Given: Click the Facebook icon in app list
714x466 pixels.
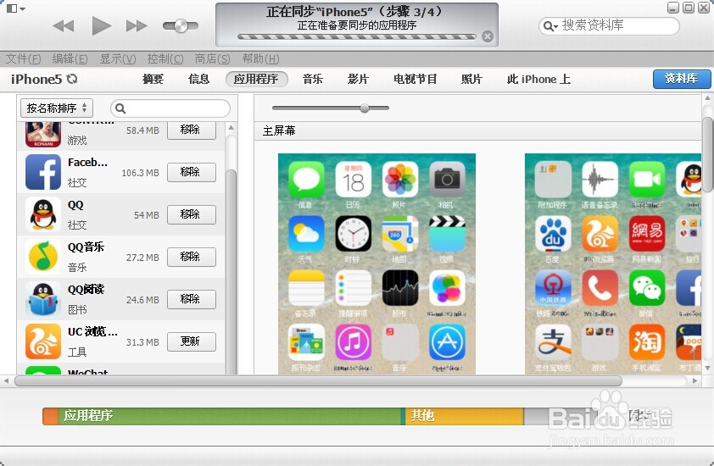Looking at the screenshot, I should (x=42, y=172).
